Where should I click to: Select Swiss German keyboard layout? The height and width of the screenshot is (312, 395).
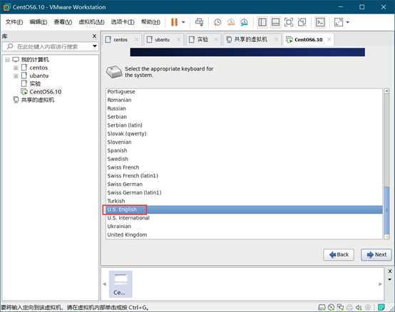[244, 184]
